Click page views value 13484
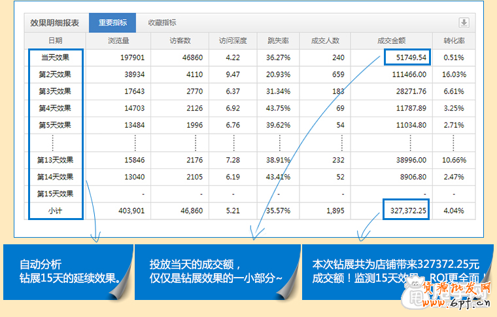 tap(135, 125)
